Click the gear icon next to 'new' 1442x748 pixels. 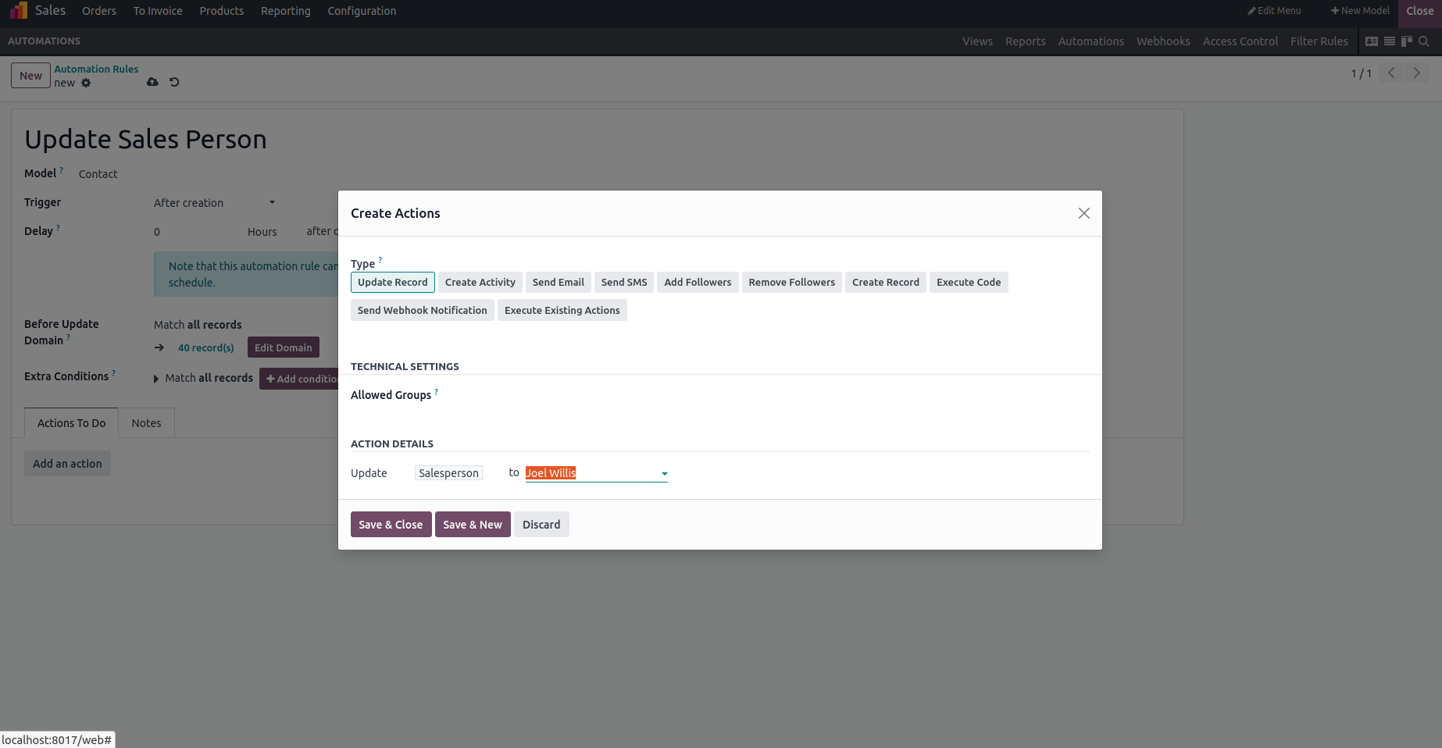click(x=86, y=83)
